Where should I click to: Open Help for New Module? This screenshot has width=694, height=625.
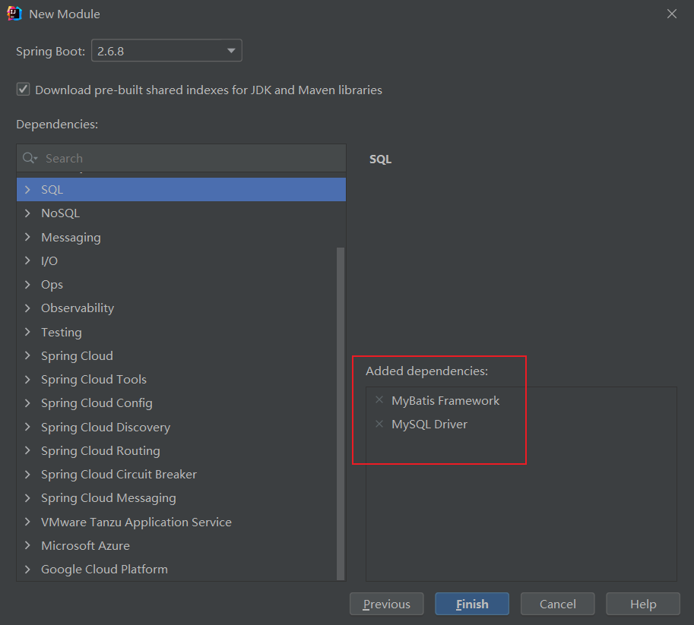click(x=642, y=604)
